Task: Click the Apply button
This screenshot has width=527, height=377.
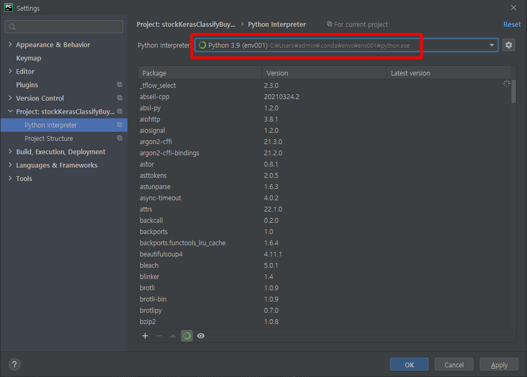Action: click(x=499, y=365)
